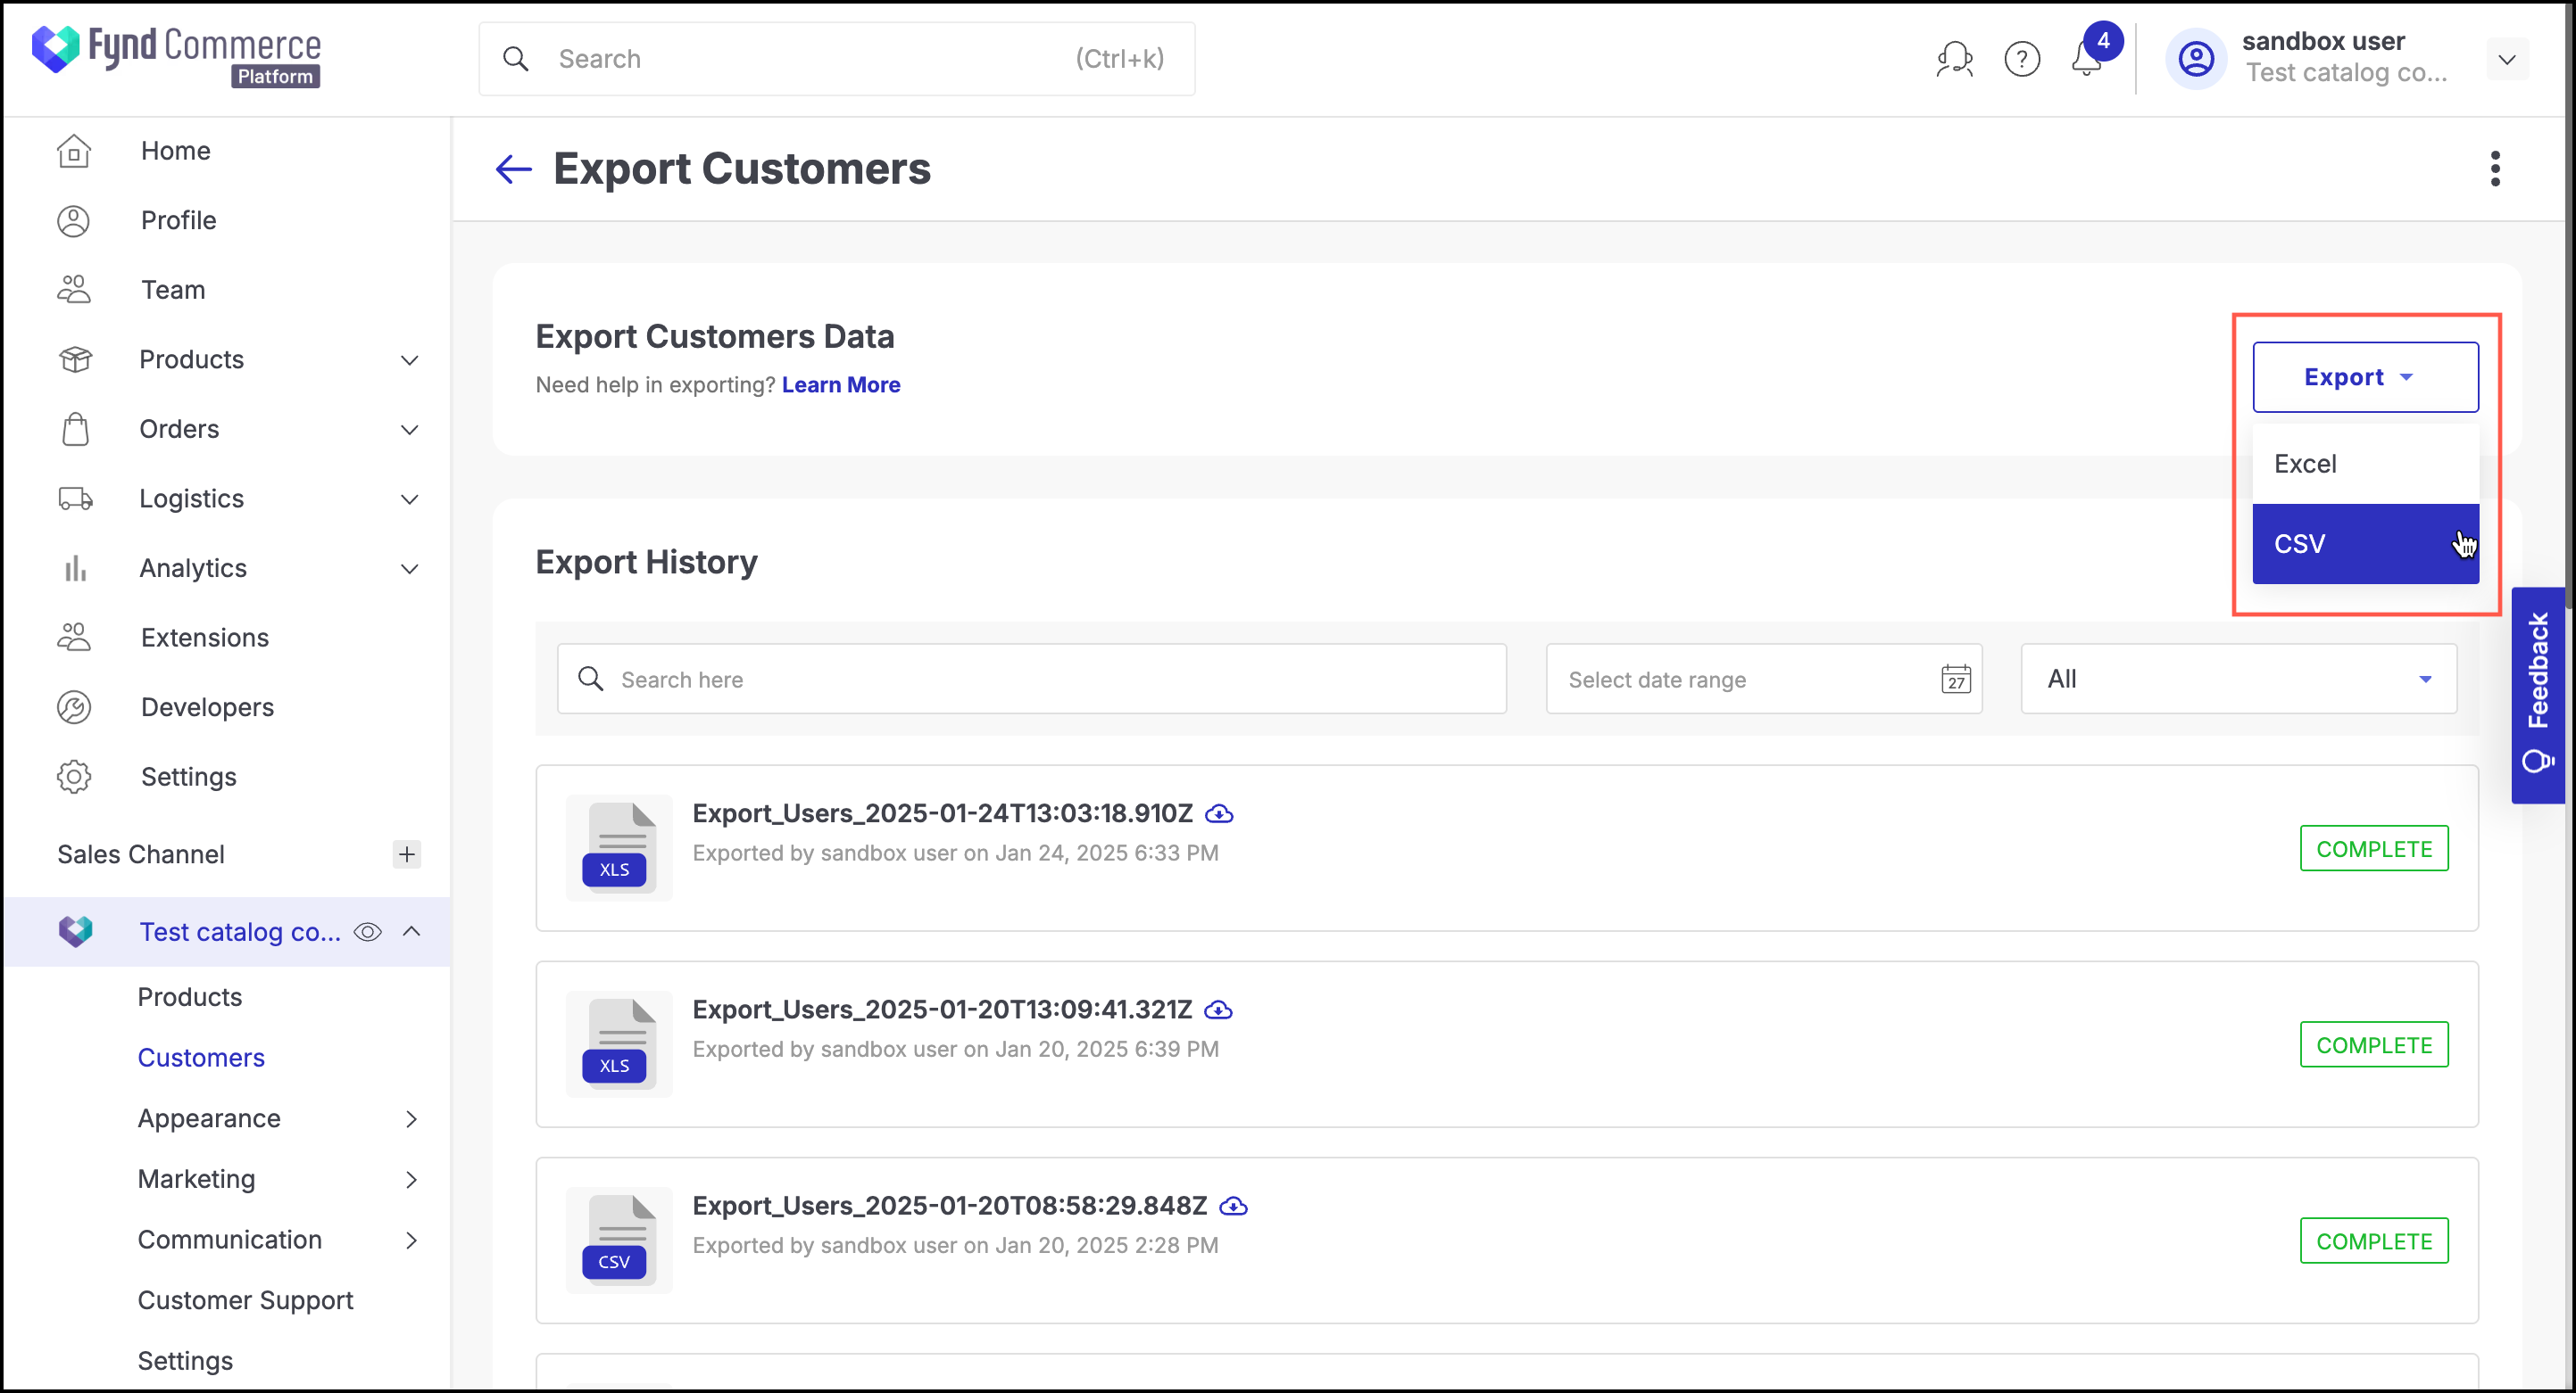2576x1393 pixels.
Task: Click the sandbox user avatar icon
Action: (x=2196, y=59)
